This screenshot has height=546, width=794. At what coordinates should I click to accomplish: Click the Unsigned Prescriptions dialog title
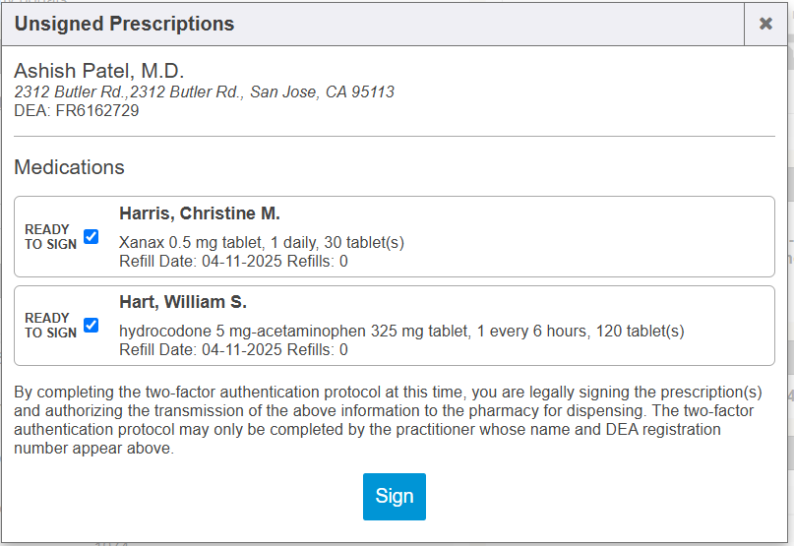[124, 24]
